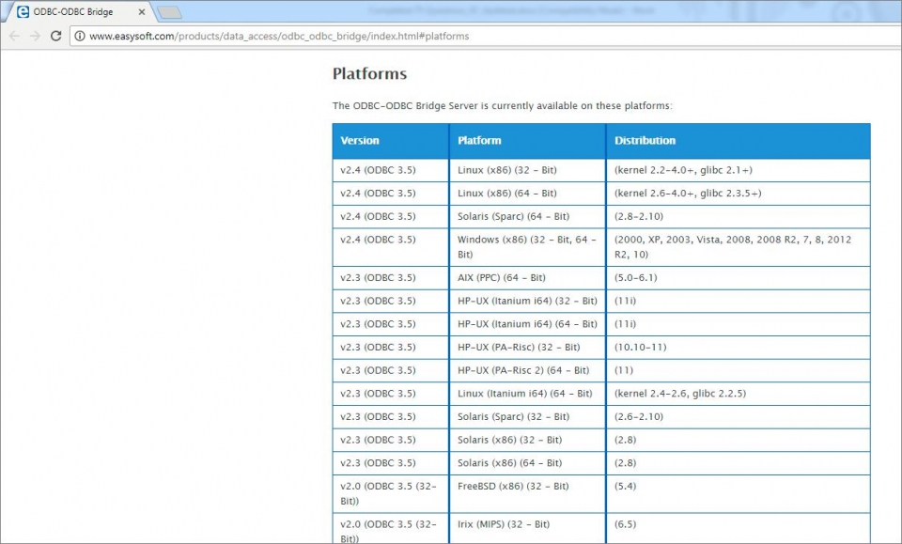The height and width of the screenshot is (544, 902).
Task: Click the Irix (MIPS) (32 - Bit) cell
Action: (x=504, y=523)
